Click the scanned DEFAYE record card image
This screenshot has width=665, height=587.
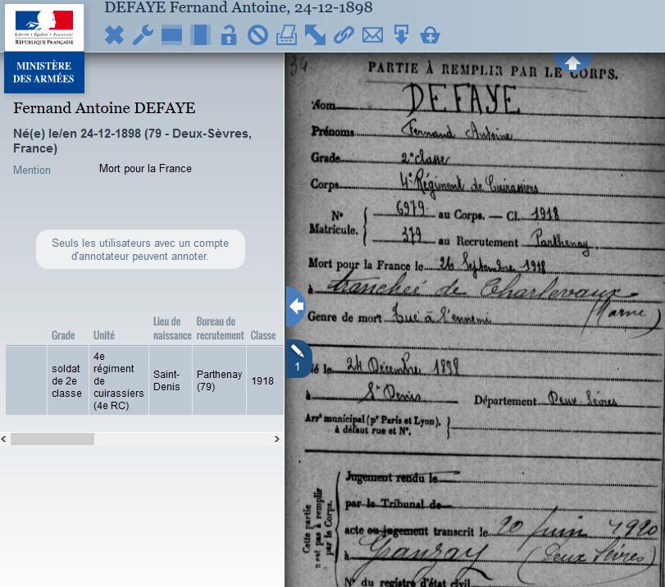(x=475, y=320)
